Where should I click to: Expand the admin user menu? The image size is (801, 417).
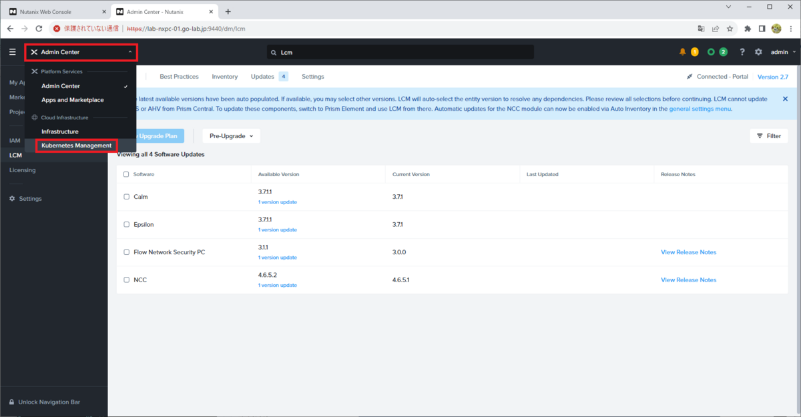pos(784,52)
